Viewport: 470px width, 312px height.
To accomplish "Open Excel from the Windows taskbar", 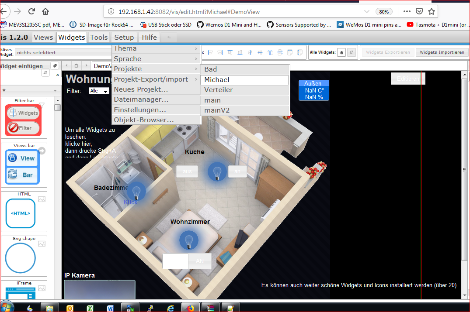I will point(90,308).
